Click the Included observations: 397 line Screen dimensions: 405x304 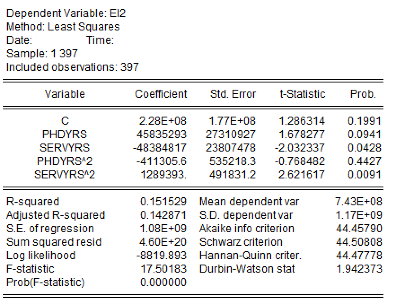(73, 67)
